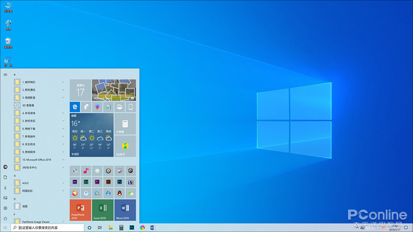Image resolution: width=413 pixels, height=232 pixels.
Task: Open the folder numbered 9 in the app list
Action: tap(40, 152)
